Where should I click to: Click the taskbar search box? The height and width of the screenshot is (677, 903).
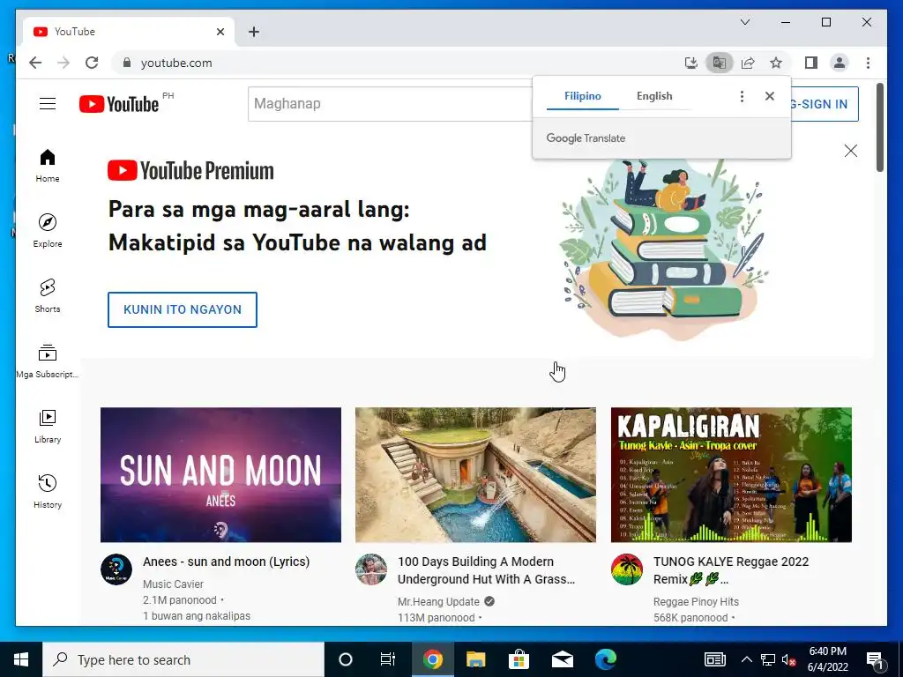tap(183, 659)
